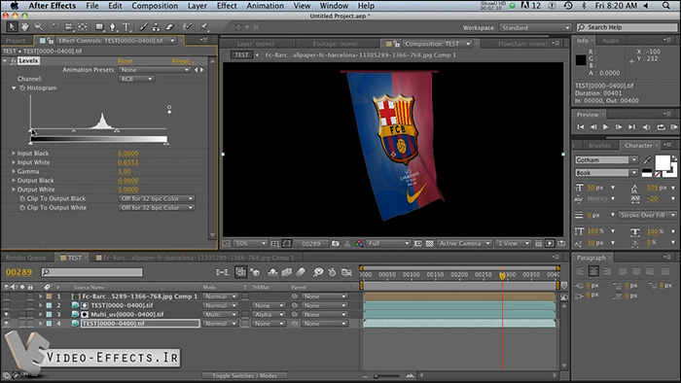Select the Hand tool

[x=25, y=27]
